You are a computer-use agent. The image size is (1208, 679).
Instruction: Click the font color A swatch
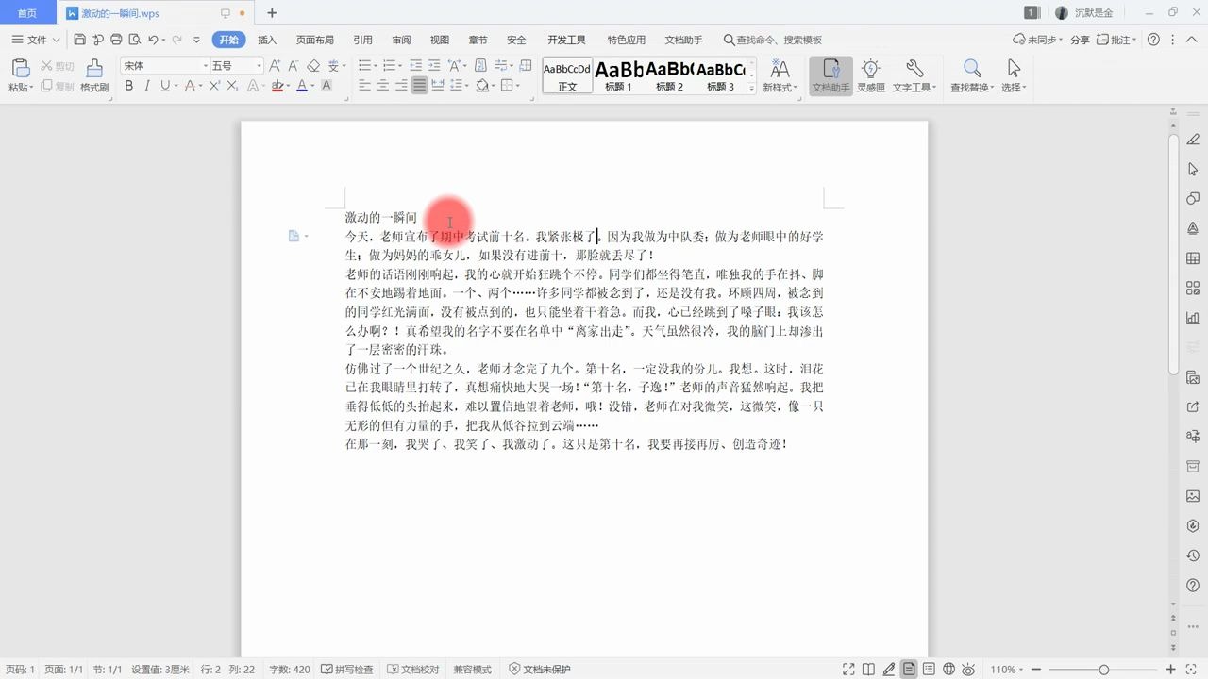[x=301, y=86]
